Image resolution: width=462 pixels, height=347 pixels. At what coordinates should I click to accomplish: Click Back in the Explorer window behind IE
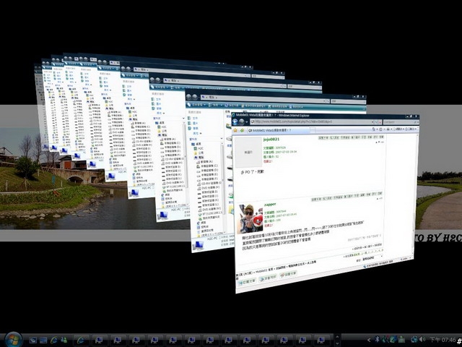point(188,96)
